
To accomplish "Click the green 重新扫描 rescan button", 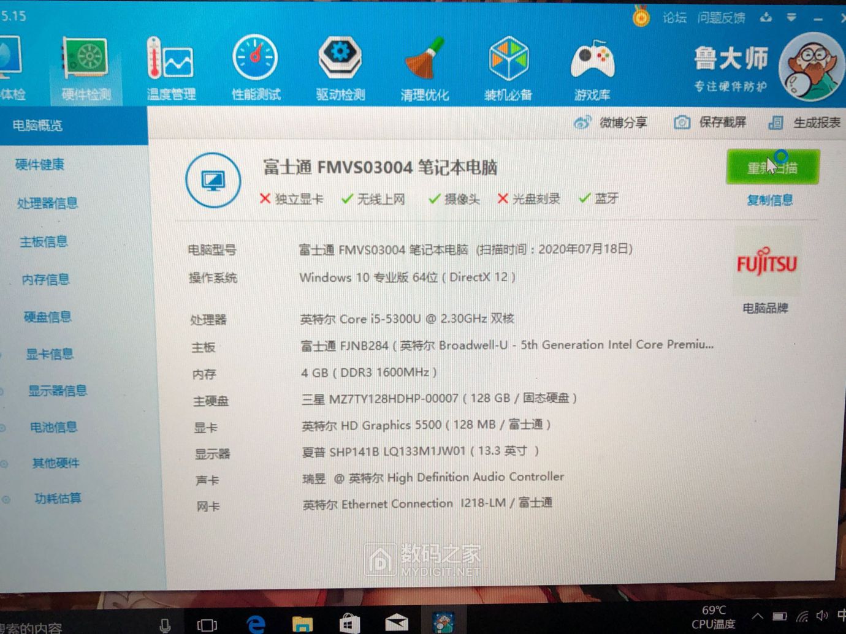I will (772, 167).
